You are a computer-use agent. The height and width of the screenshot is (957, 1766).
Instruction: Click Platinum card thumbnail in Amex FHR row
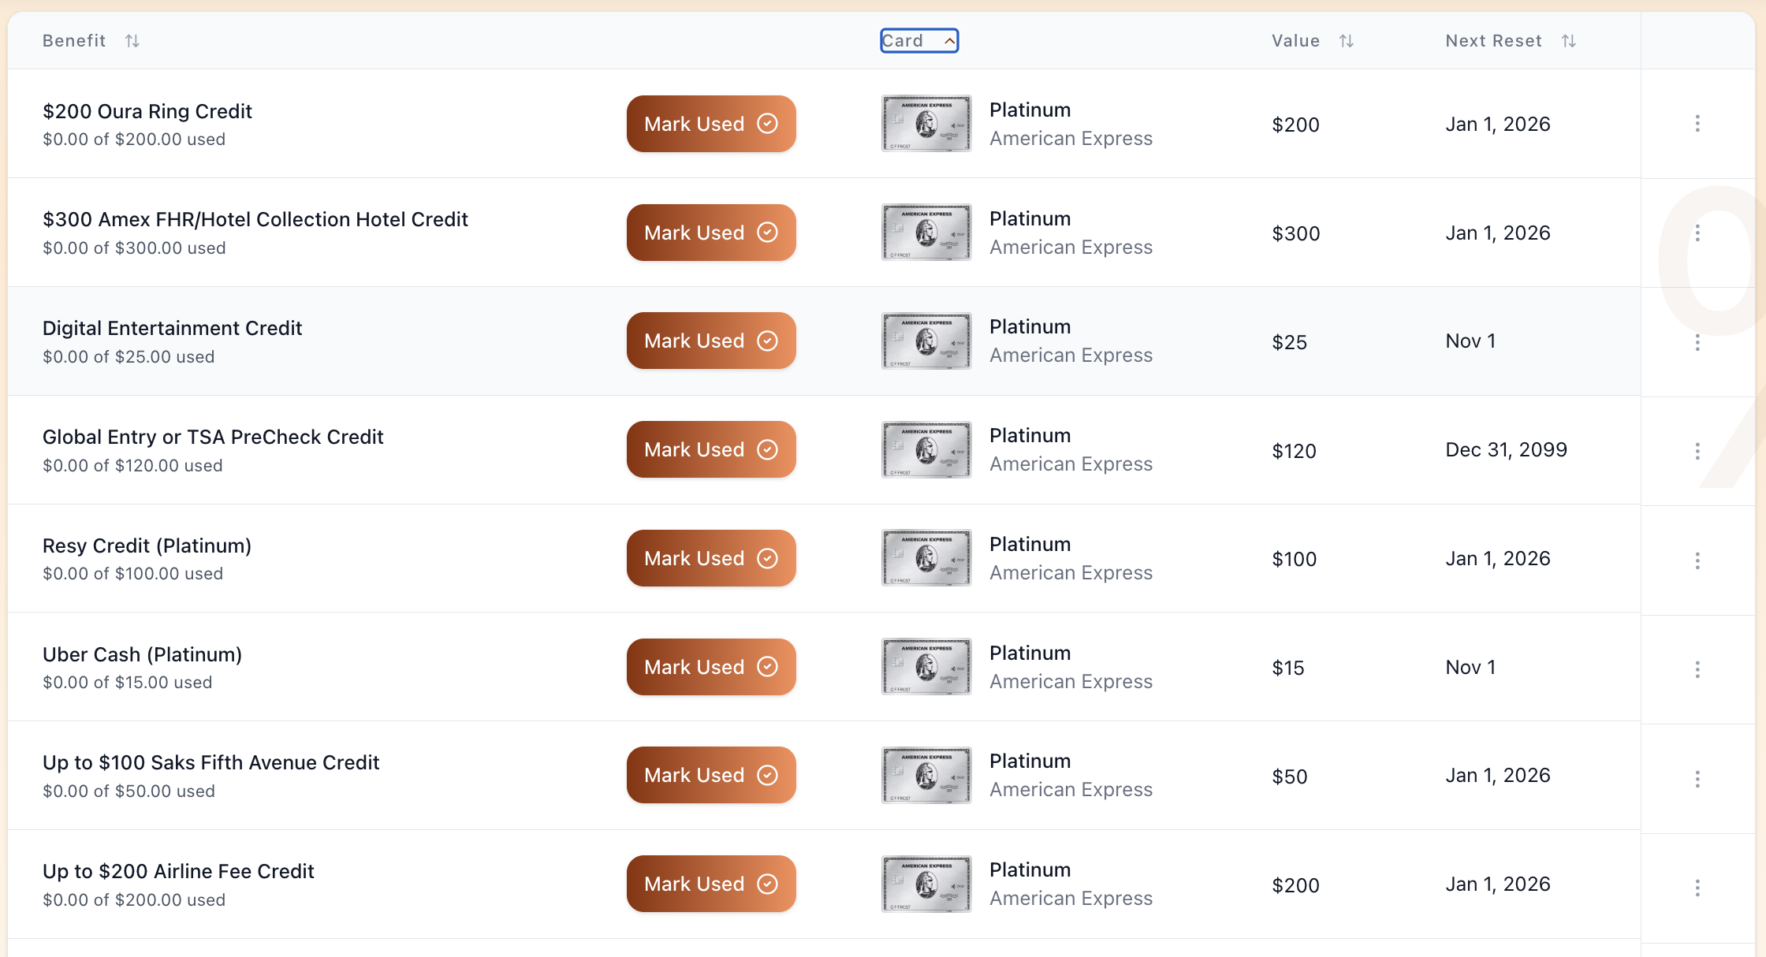coord(926,233)
